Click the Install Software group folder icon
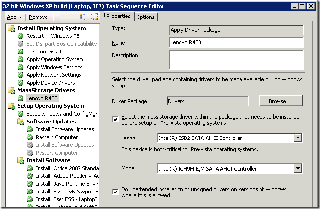The image size is (320, 209). [20, 160]
